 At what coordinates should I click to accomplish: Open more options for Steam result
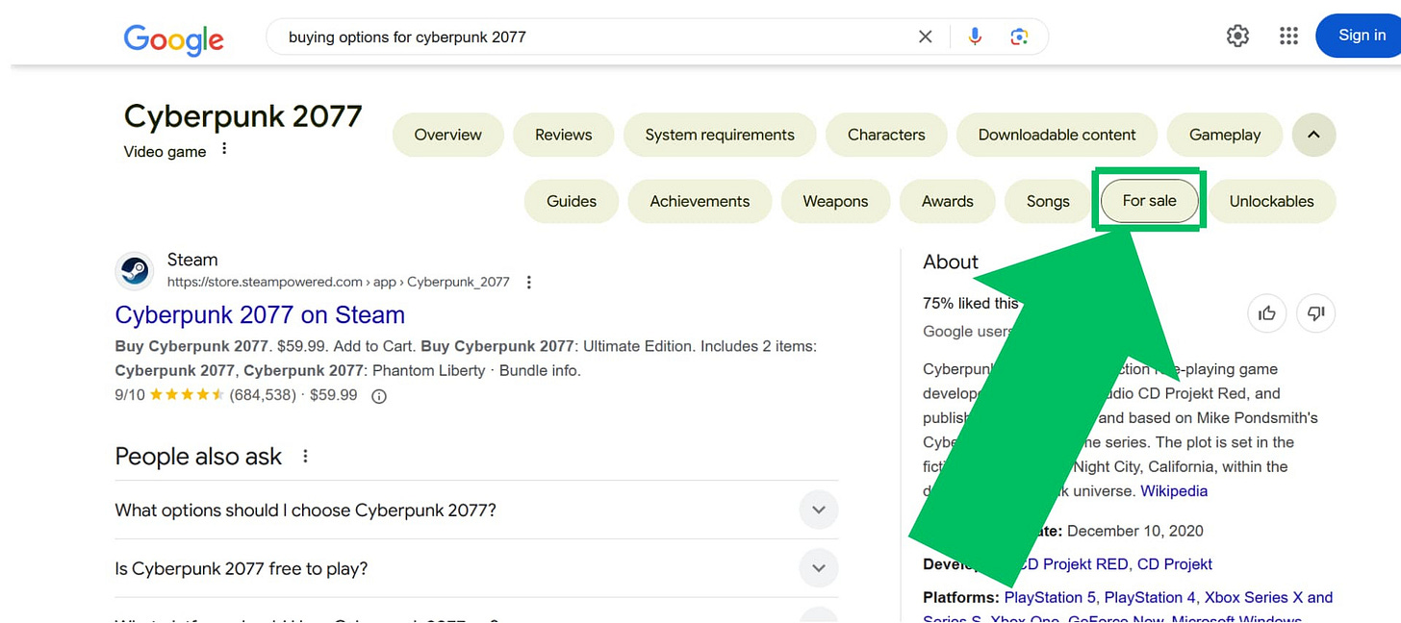[x=528, y=282]
